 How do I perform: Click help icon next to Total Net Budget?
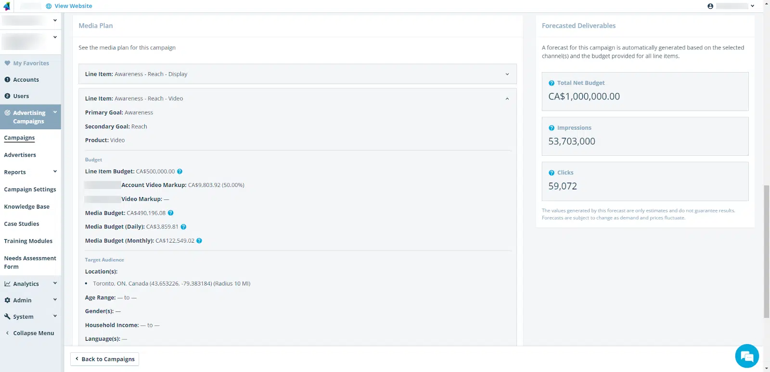552,83
